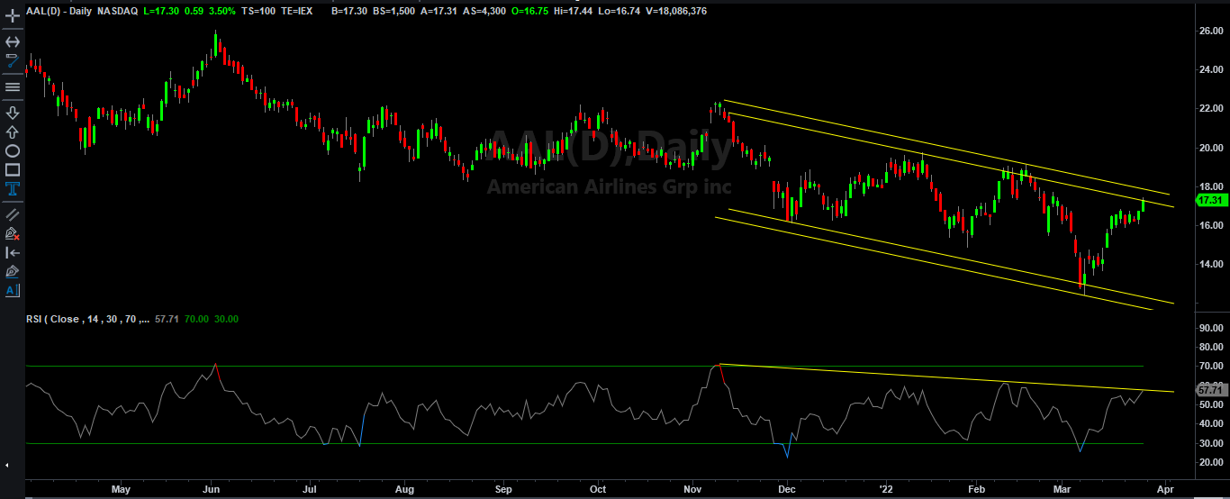Select the parallel lines channel tool
Screen dimensions: 1230x499
pyautogui.click(x=13, y=214)
